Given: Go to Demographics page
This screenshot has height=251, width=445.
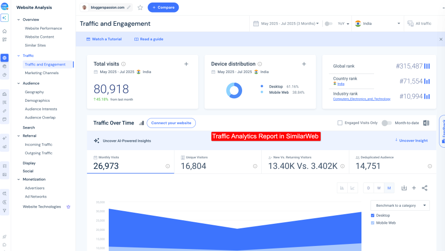Looking at the screenshot, I should [37, 101].
